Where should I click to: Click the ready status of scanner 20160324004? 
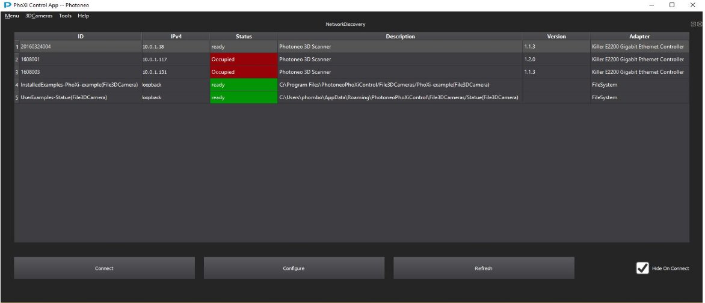click(x=244, y=47)
